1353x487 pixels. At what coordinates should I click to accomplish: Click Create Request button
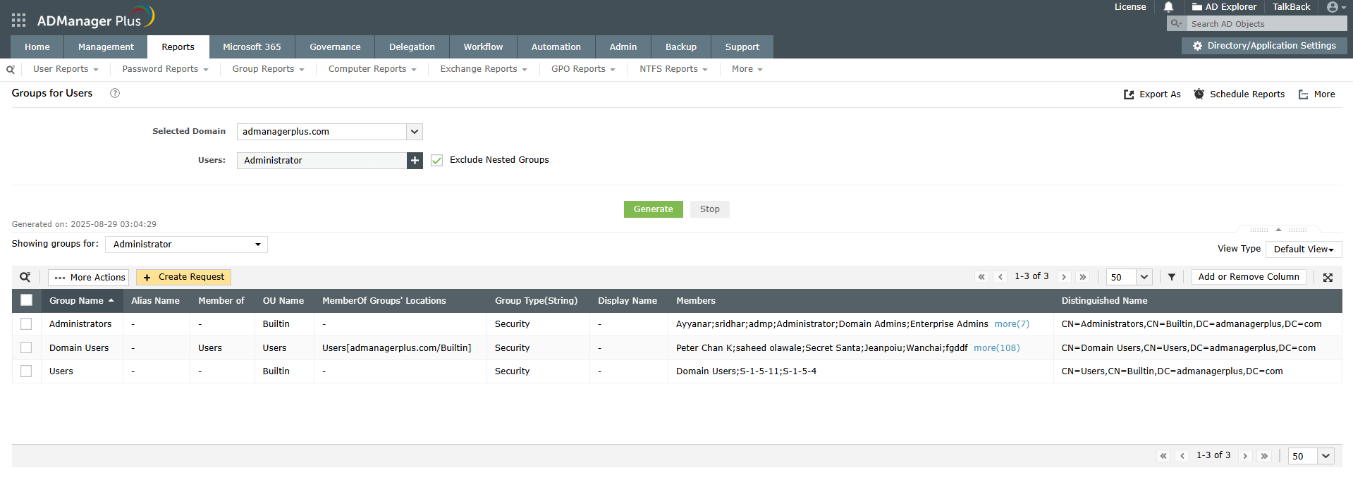point(184,277)
